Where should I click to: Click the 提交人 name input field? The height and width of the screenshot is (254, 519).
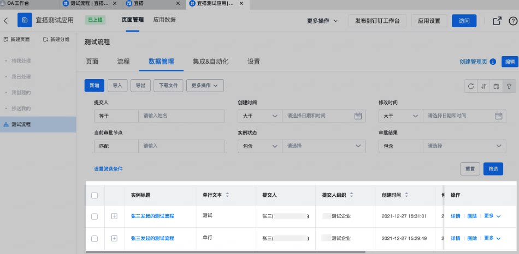(x=181, y=116)
